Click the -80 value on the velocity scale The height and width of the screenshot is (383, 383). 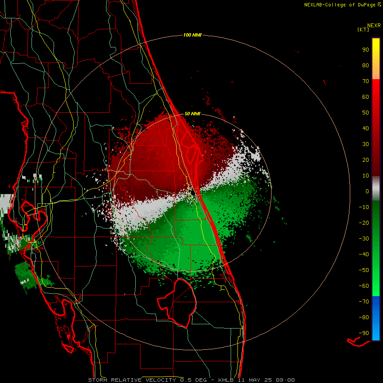pyautogui.click(x=364, y=317)
